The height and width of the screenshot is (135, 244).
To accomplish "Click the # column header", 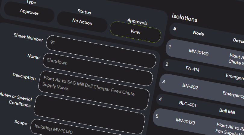I will [175, 29].
